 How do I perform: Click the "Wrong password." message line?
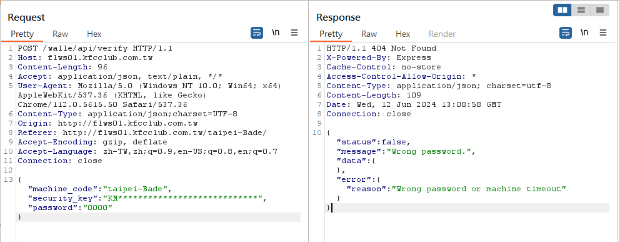pos(406,151)
